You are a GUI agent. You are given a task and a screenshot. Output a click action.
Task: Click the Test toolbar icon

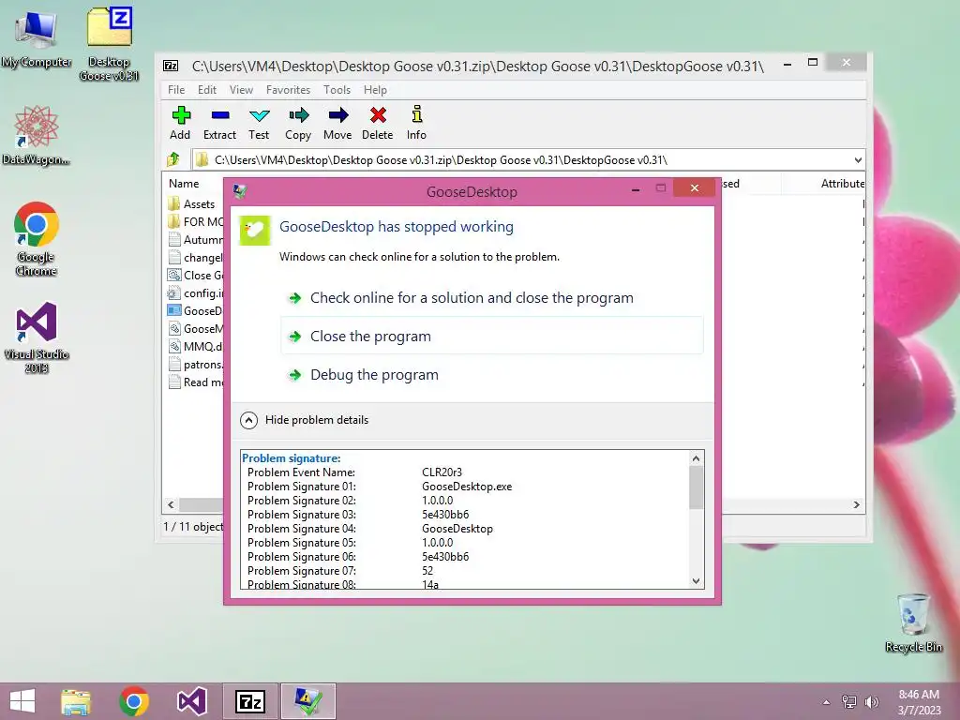259,123
